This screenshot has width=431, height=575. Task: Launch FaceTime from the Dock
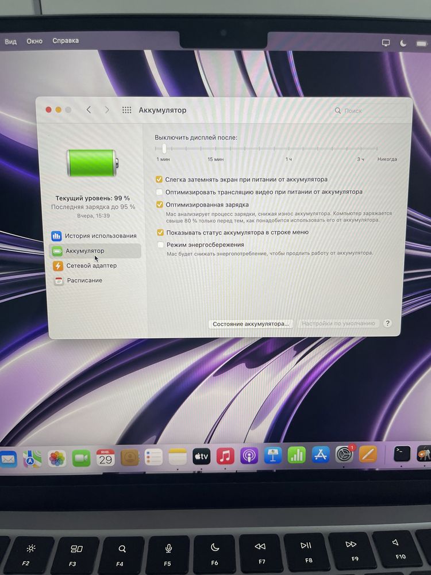81,458
